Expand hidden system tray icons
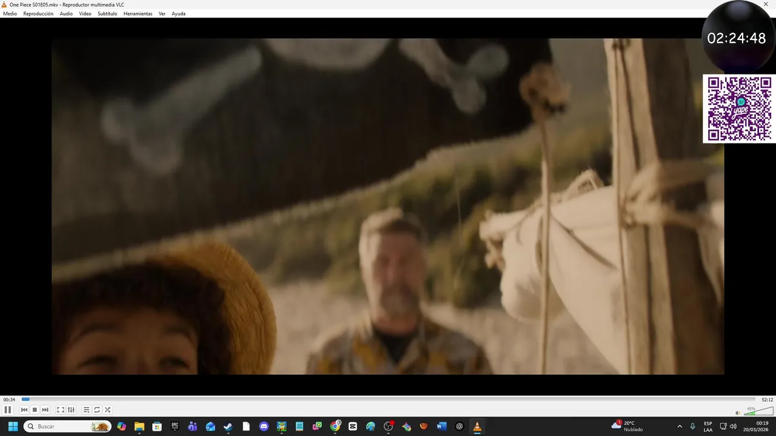776x436 pixels. pos(680,426)
